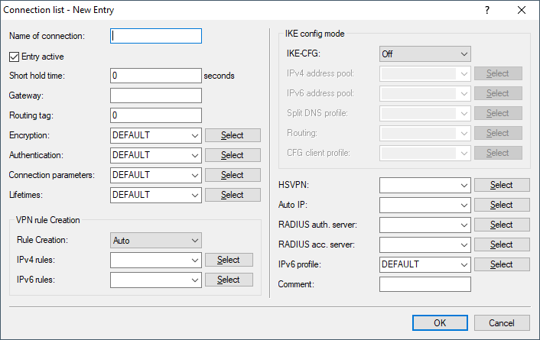Focus the Name of connection field

[x=156, y=36]
